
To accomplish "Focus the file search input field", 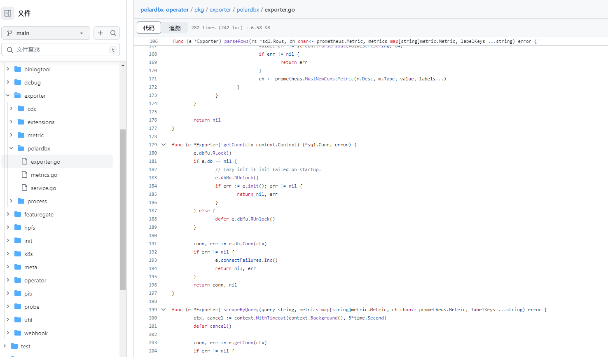I will [x=61, y=49].
